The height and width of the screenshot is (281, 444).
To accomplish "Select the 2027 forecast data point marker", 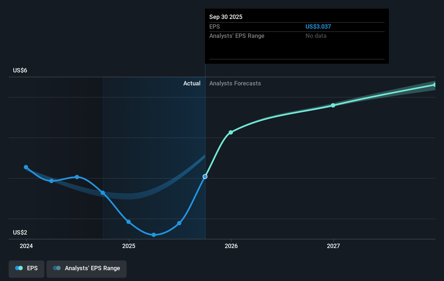I will tap(333, 106).
